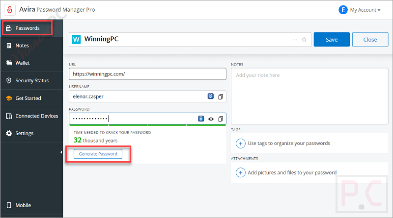Click the Avira icon in password field
The height and width of the screenshot is (218, 393).
201,119
